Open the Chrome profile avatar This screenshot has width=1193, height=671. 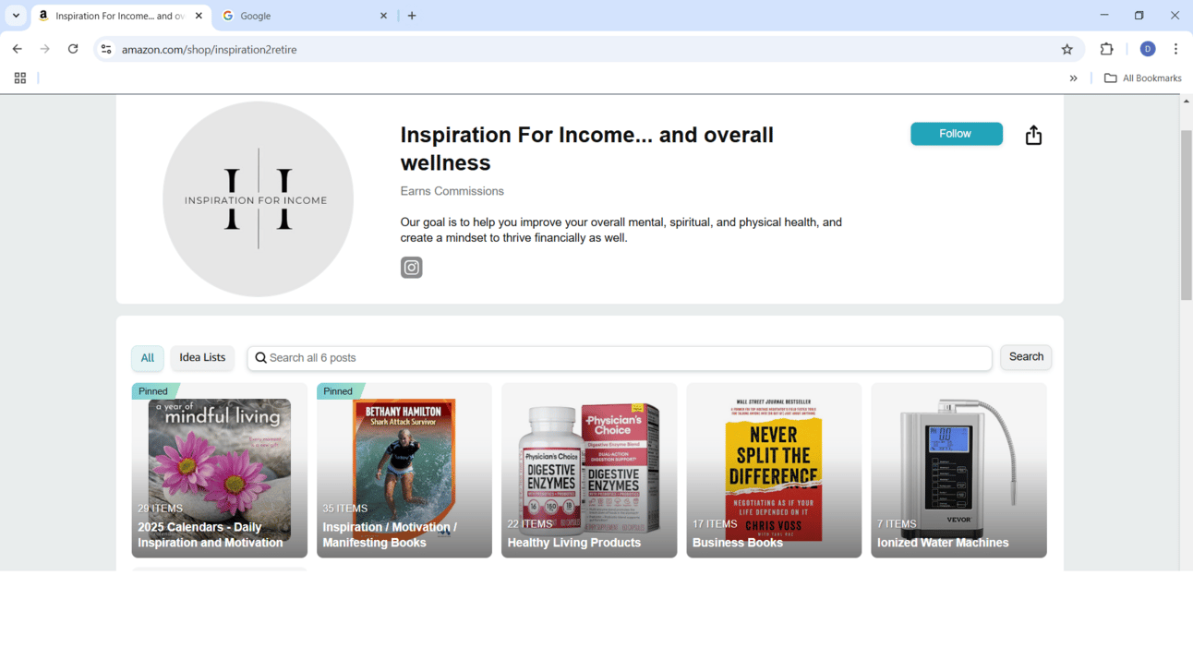tap(1148, 49)
